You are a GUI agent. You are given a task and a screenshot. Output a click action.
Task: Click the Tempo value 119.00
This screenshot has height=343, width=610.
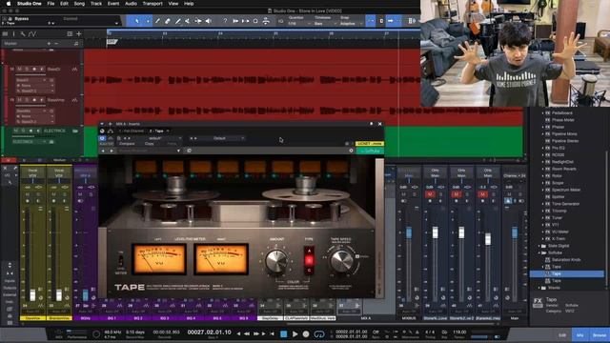pos(459,333)
